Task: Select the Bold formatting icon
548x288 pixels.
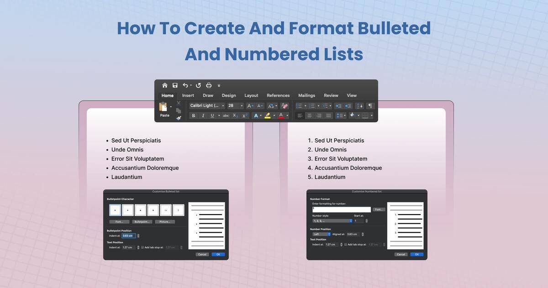Action: (x=194, y=115)
